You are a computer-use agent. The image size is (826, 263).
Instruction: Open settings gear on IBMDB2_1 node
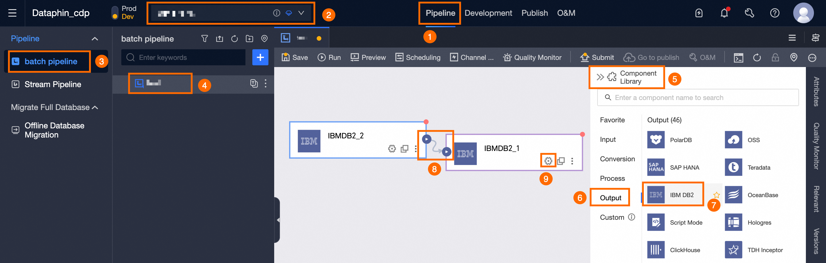point(548,160)
